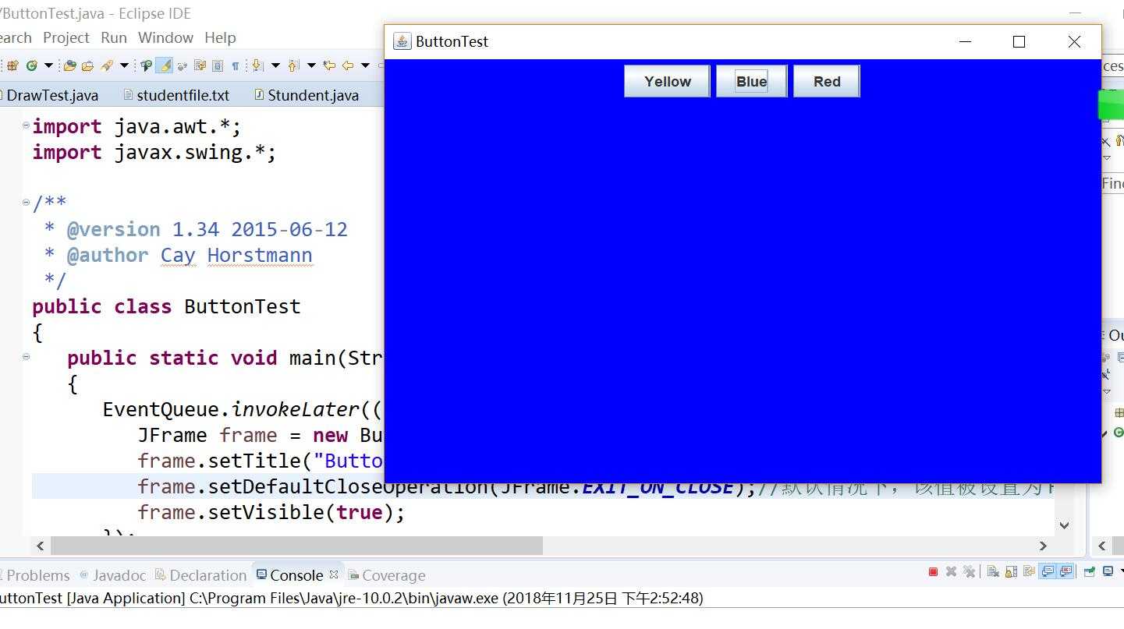Click the New Java Class green icon

point(31,65)
